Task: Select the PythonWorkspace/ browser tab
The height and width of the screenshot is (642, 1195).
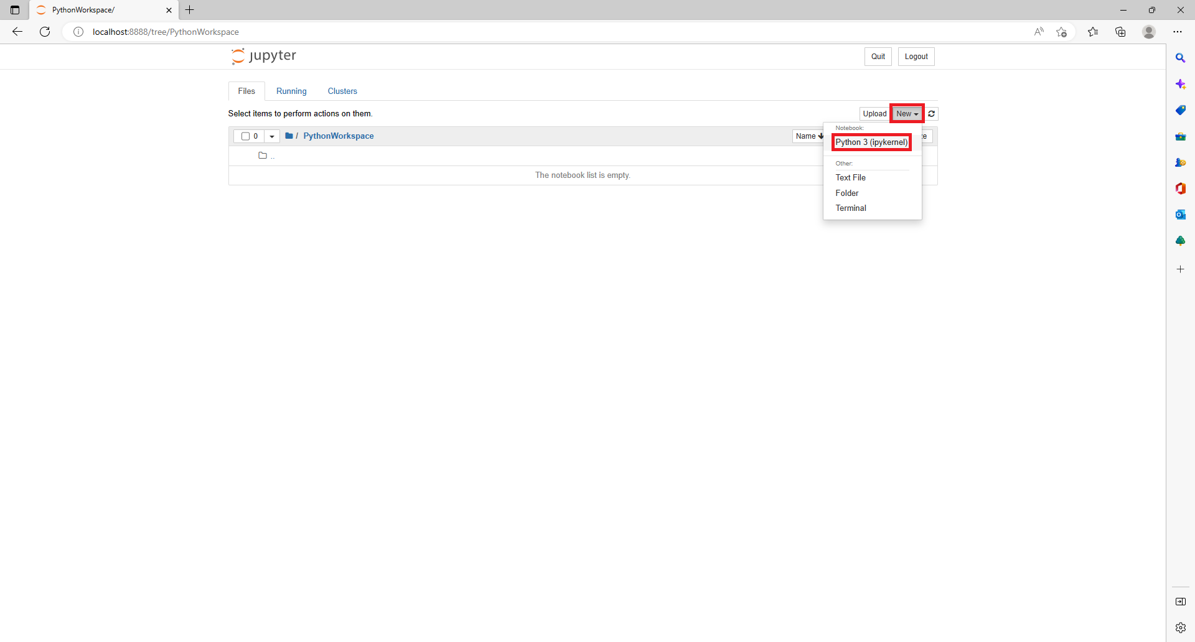Action: [x=104, y=10]
